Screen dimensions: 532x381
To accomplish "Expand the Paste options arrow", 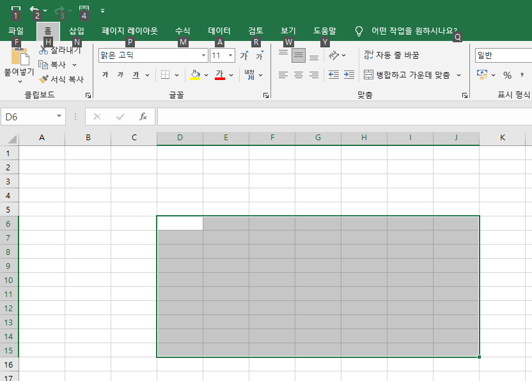I will pos(20,81).
